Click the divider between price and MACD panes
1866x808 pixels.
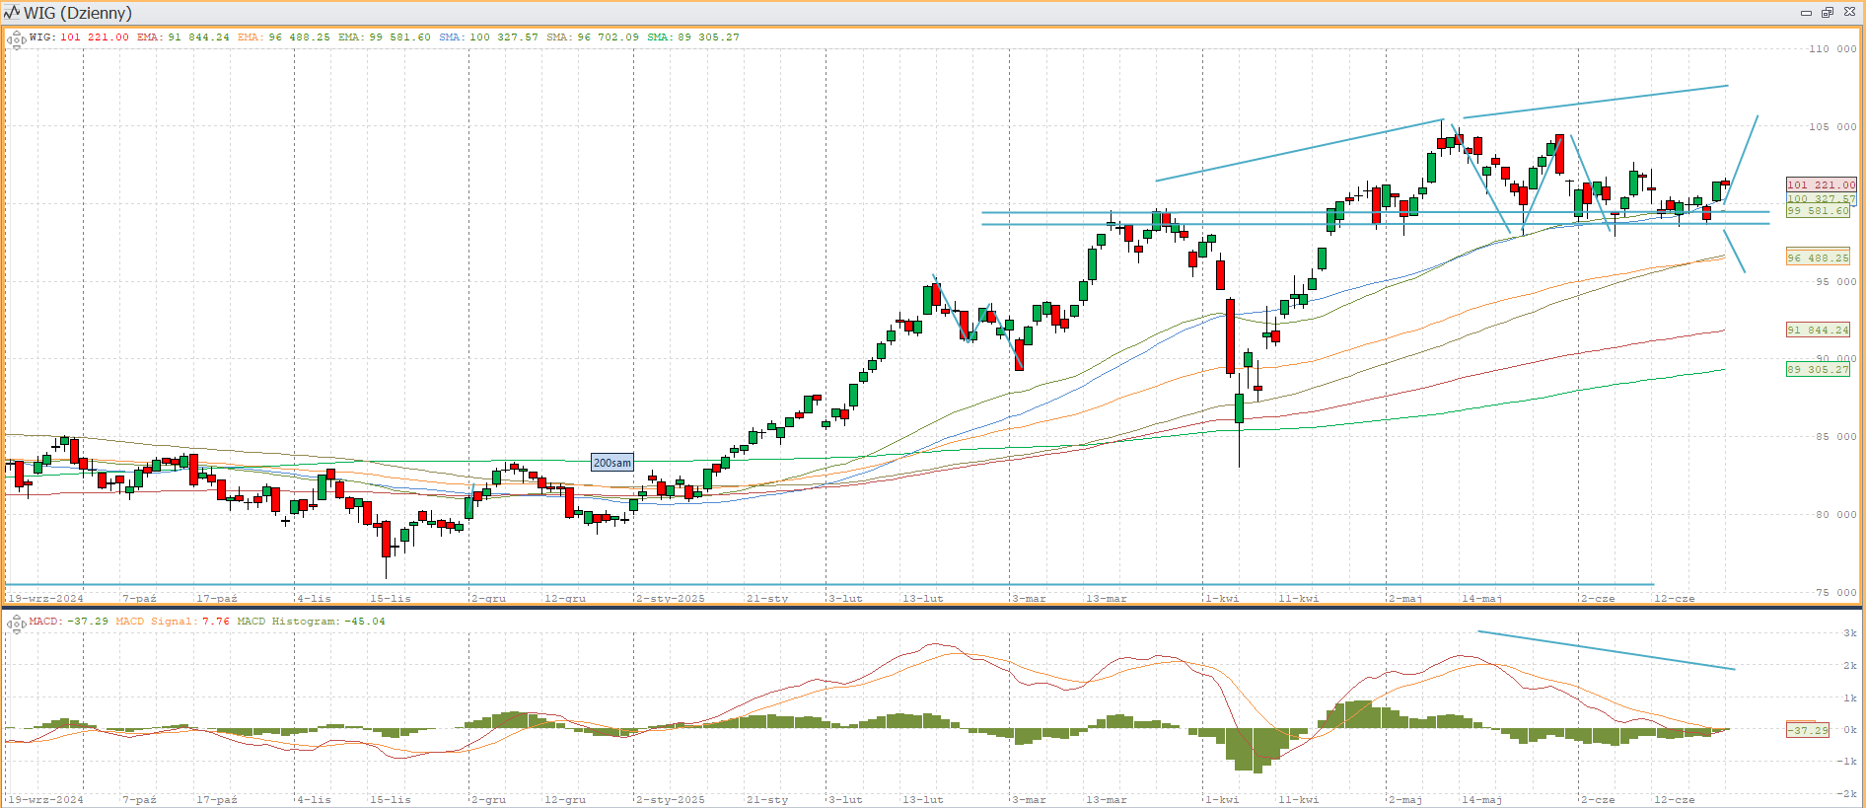[933, 608]
